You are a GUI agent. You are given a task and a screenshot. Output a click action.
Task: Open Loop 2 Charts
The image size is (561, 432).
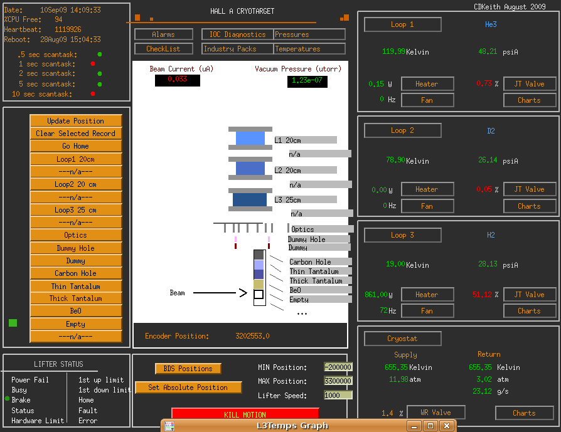[530, 206]
